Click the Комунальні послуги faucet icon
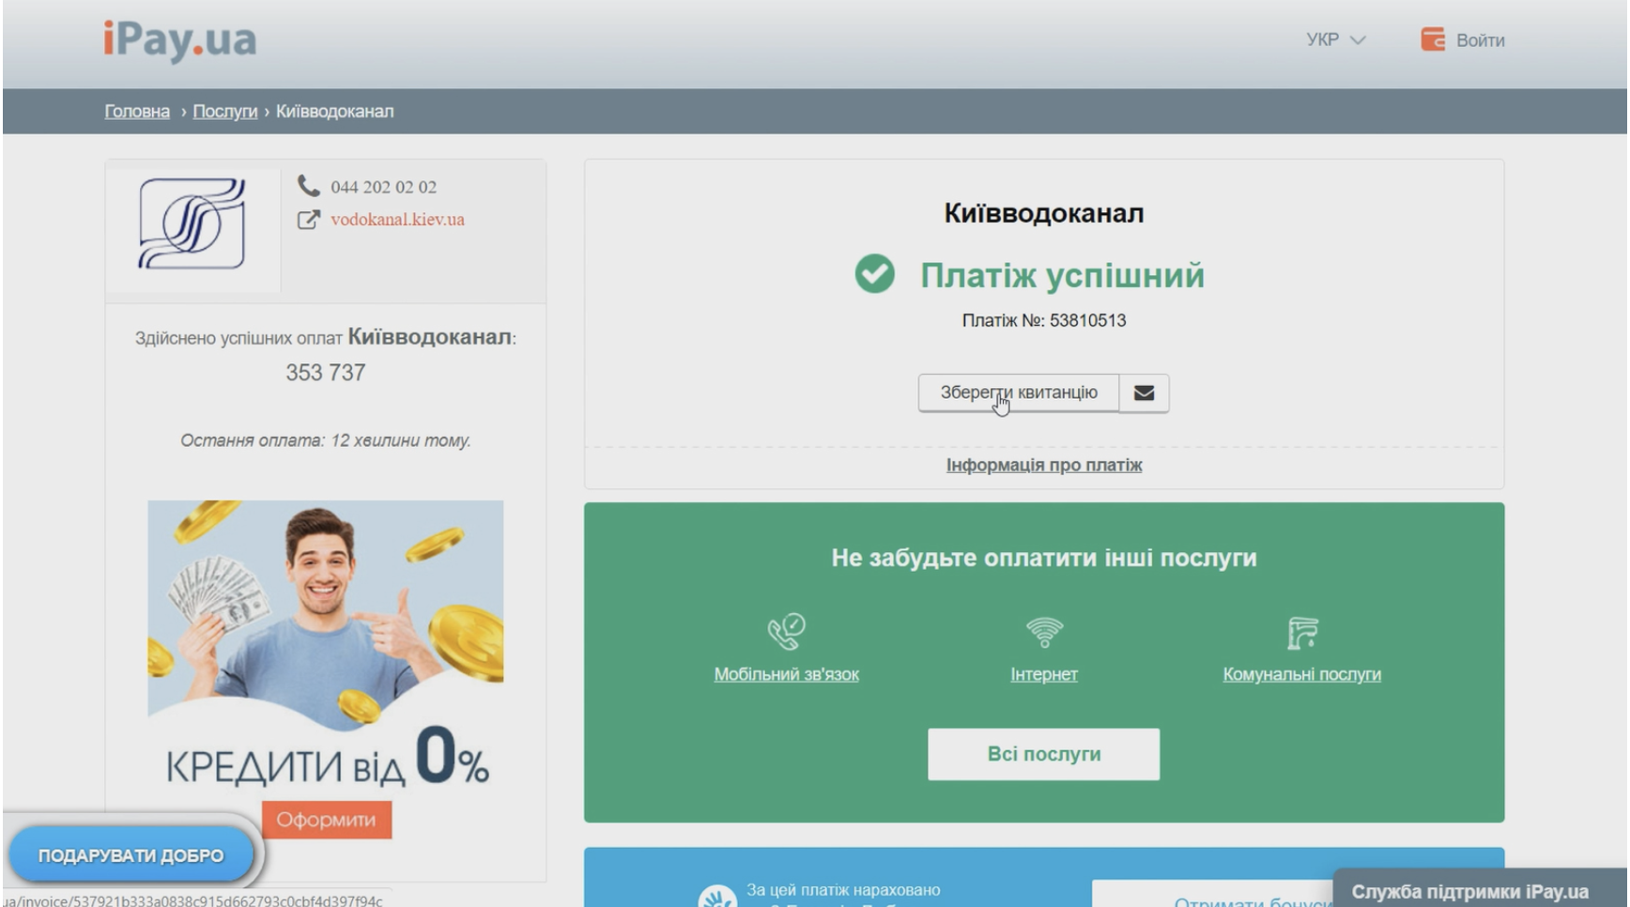The width and height of the screenshot is (1630, 907). point(1302,633)
